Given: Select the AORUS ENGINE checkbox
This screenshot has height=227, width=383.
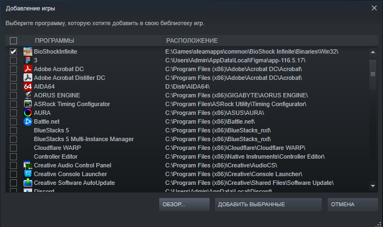Looking at the screenshot, I should (x=13, y=95).
